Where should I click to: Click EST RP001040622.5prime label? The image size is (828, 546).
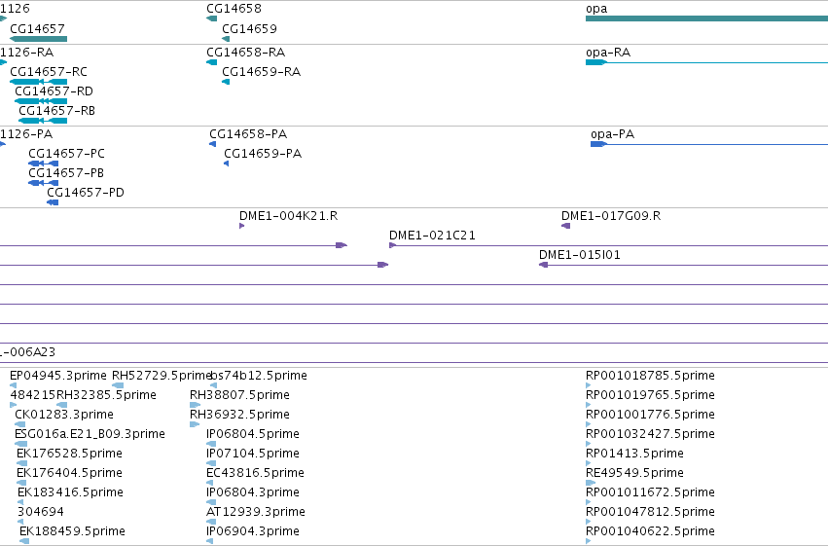coord(650,530)
